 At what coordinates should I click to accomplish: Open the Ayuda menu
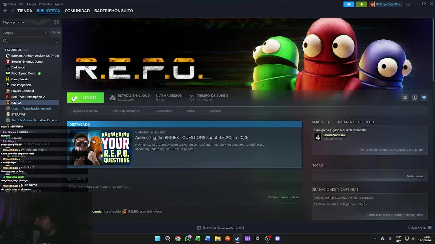pyautogui.click(x=59, y=4)
